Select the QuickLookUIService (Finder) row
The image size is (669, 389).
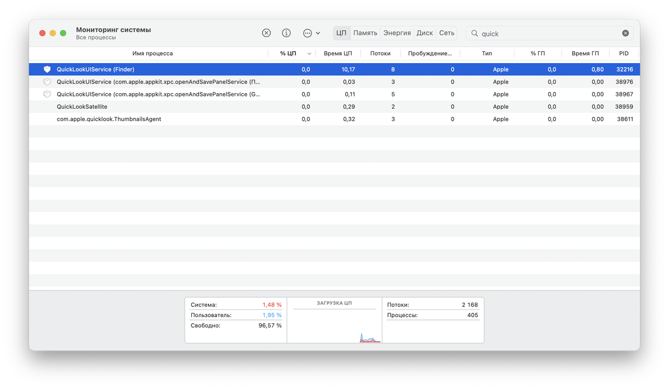point(334,69)
